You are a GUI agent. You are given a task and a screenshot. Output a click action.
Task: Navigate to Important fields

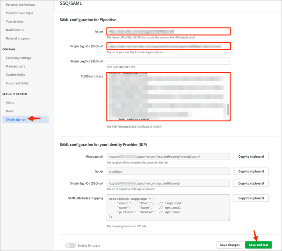tap(18, 83)
